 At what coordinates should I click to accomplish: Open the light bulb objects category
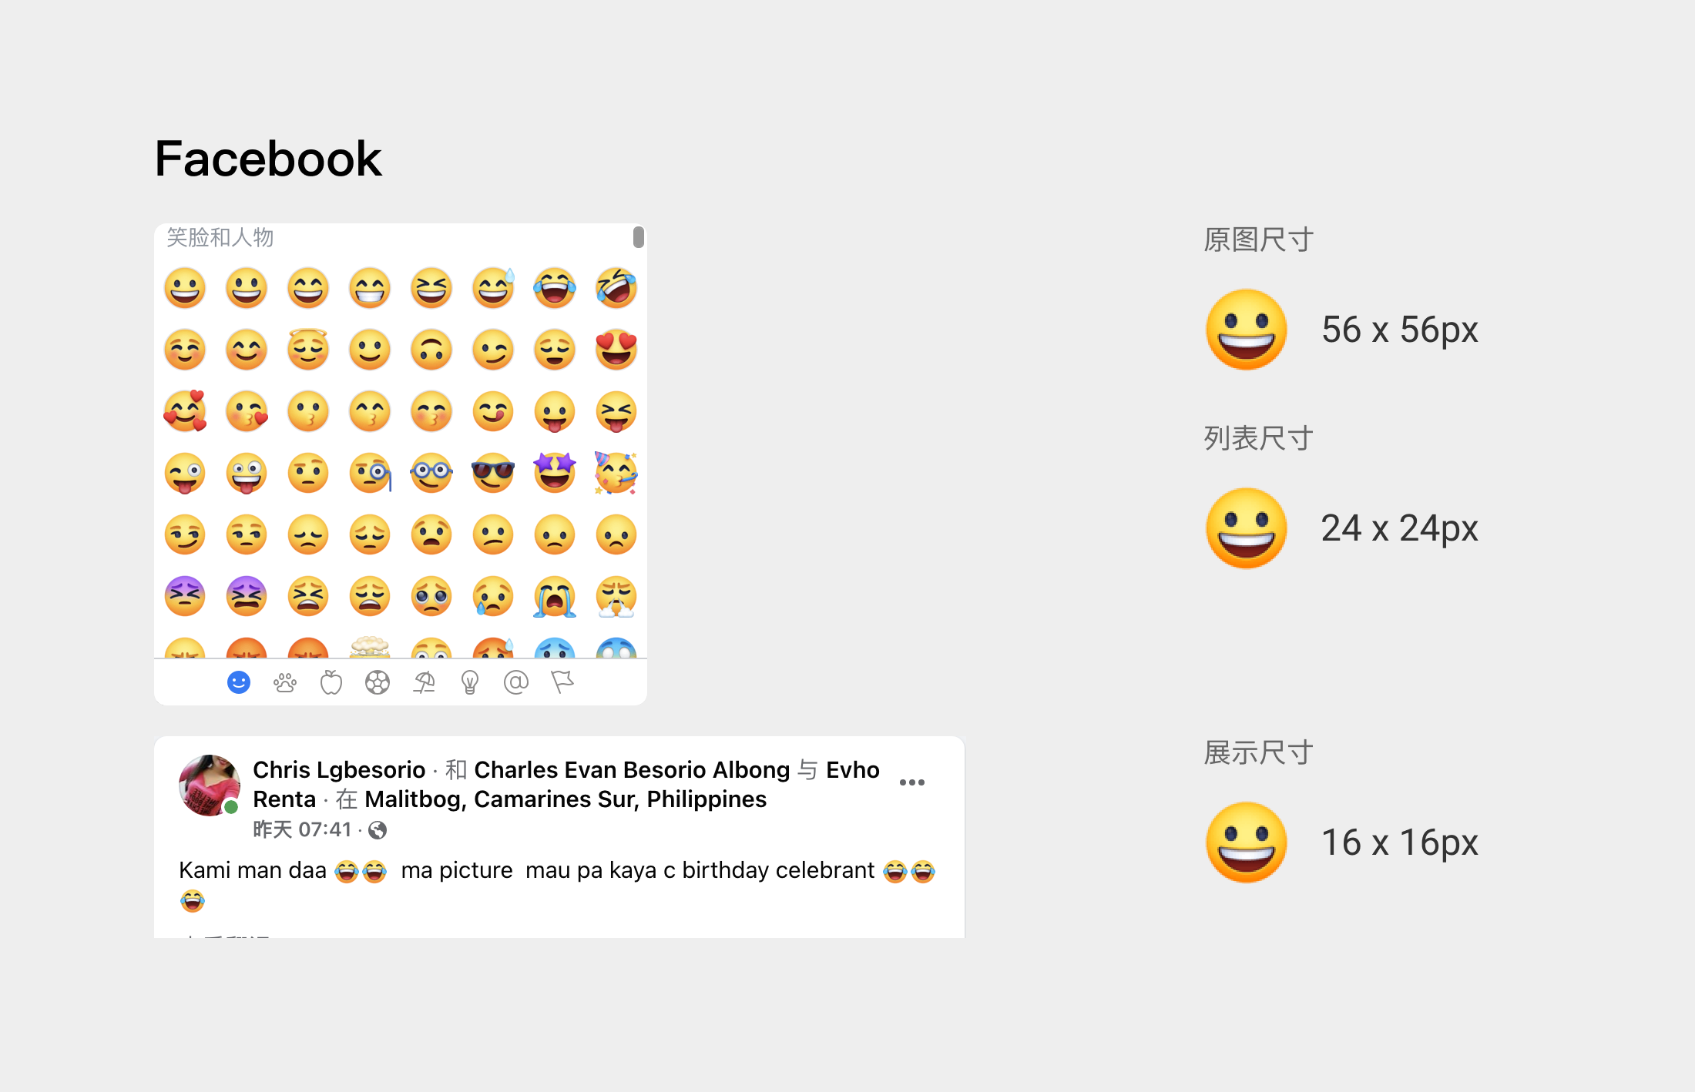tap(470, 682)
